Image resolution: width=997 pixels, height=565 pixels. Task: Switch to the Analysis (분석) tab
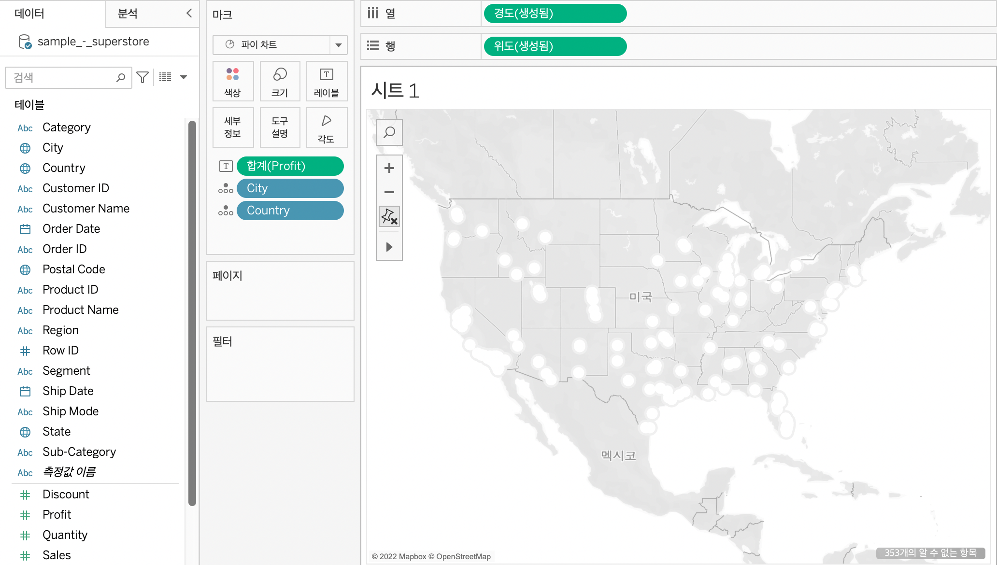(x=128, y=14)
